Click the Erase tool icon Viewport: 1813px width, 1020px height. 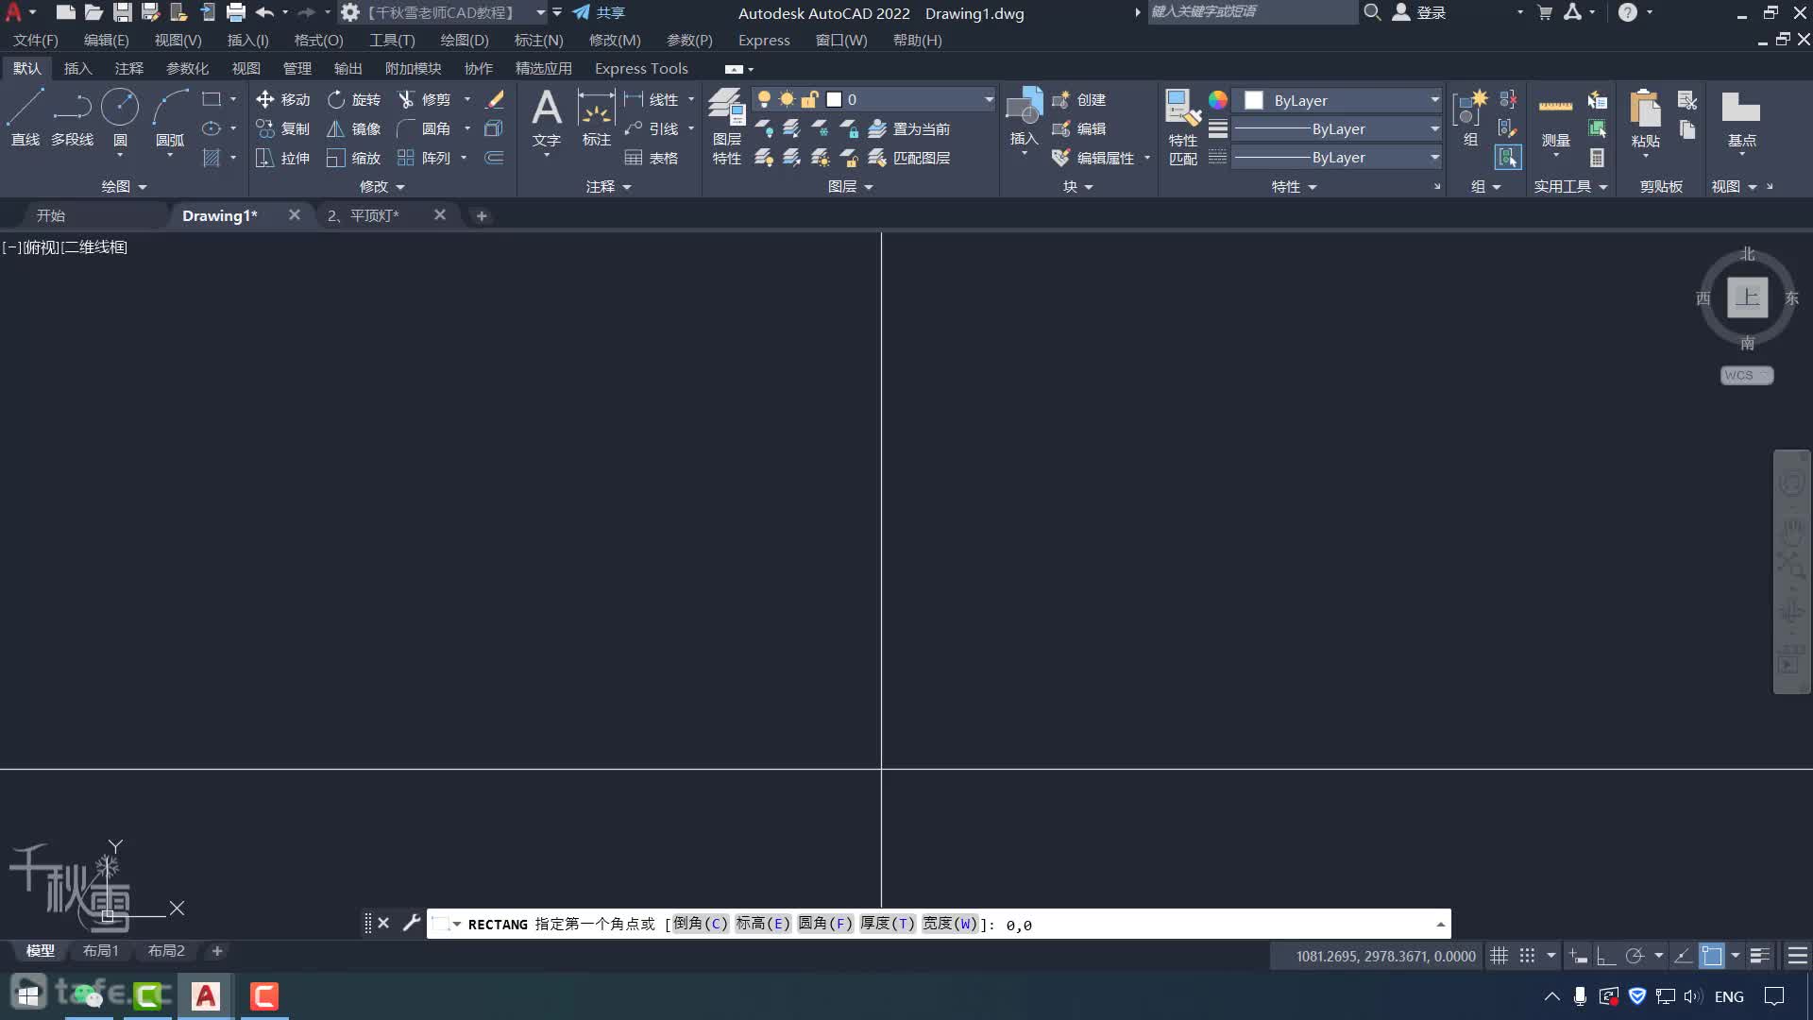tap(494, 99)
